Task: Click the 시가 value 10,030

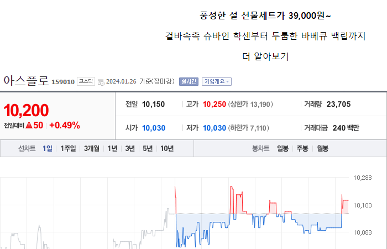Action: [x=154, y=128]
